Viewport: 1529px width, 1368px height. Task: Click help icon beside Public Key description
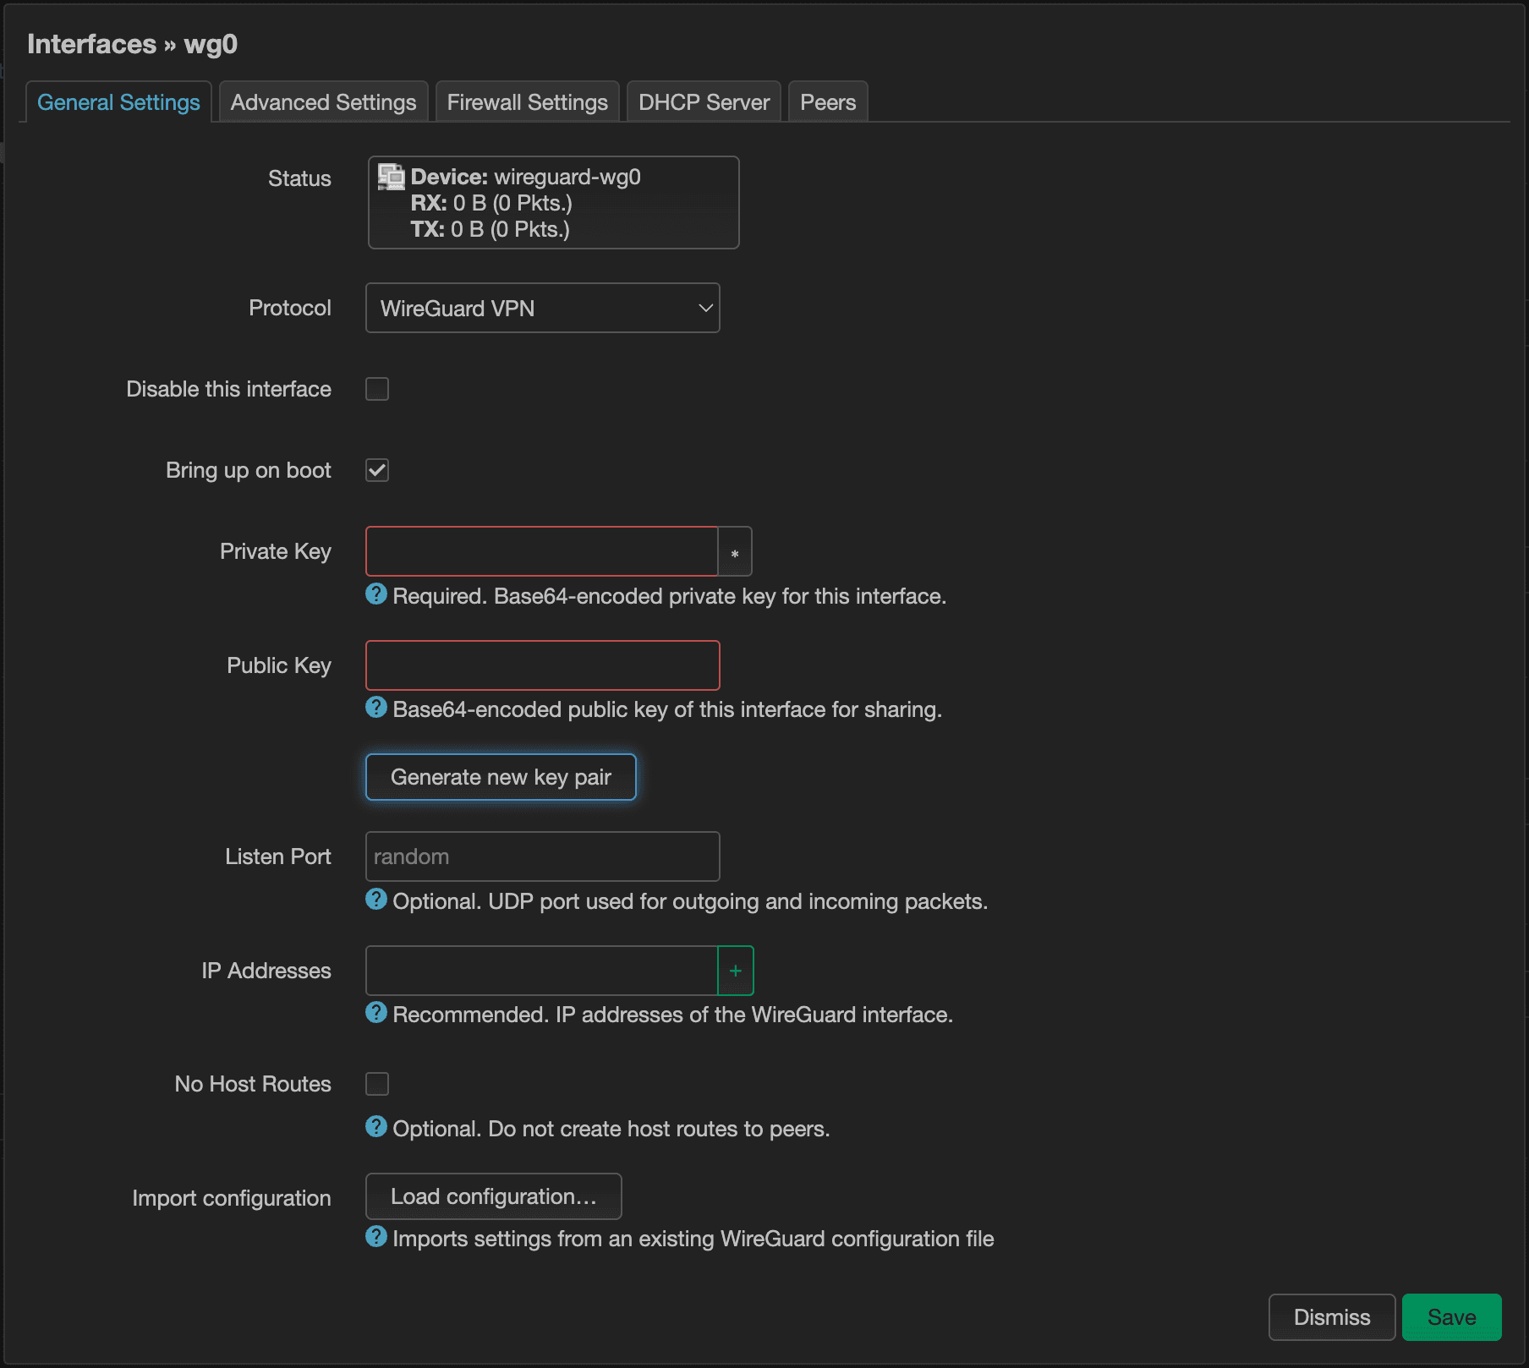[x=376, y=708]
